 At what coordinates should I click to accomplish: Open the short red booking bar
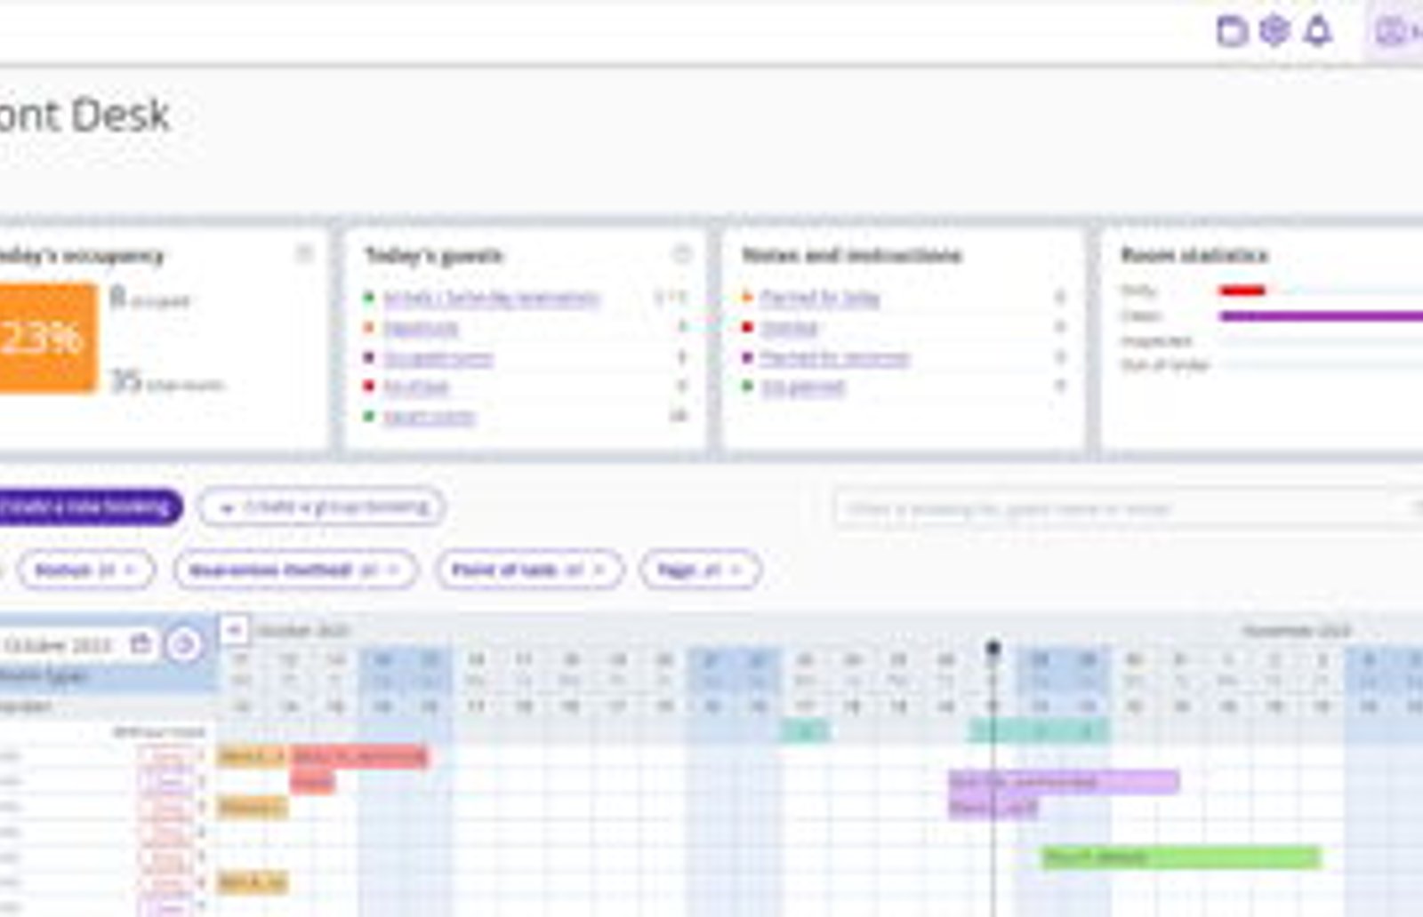click(313, 782)
